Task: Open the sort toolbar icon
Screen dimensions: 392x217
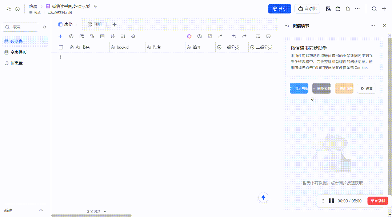Action: point(112,36)
